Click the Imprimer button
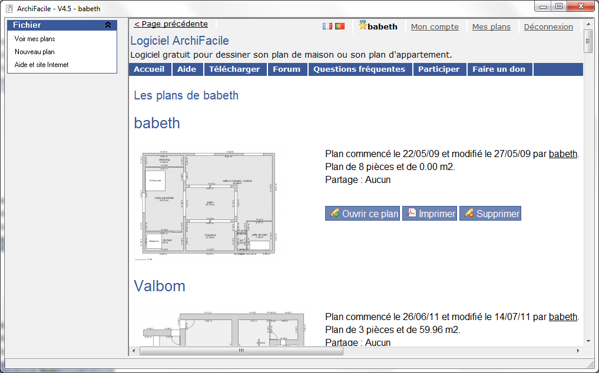The image size is (599, 373). point(429,214)
